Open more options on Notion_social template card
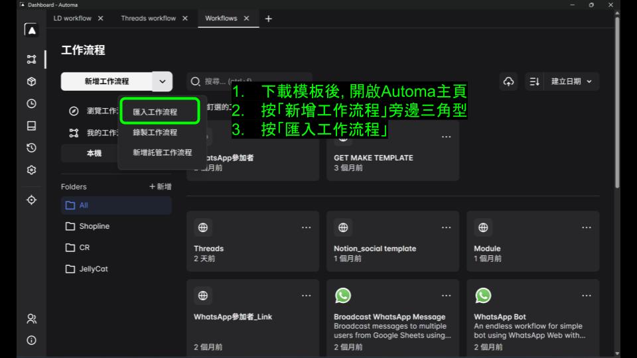637x358 pixels. (446, 227)
